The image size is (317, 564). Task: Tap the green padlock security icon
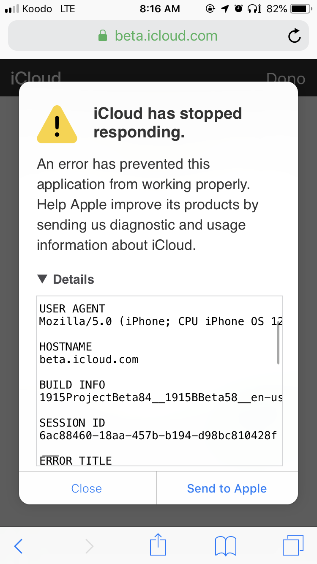click(102, 36)
